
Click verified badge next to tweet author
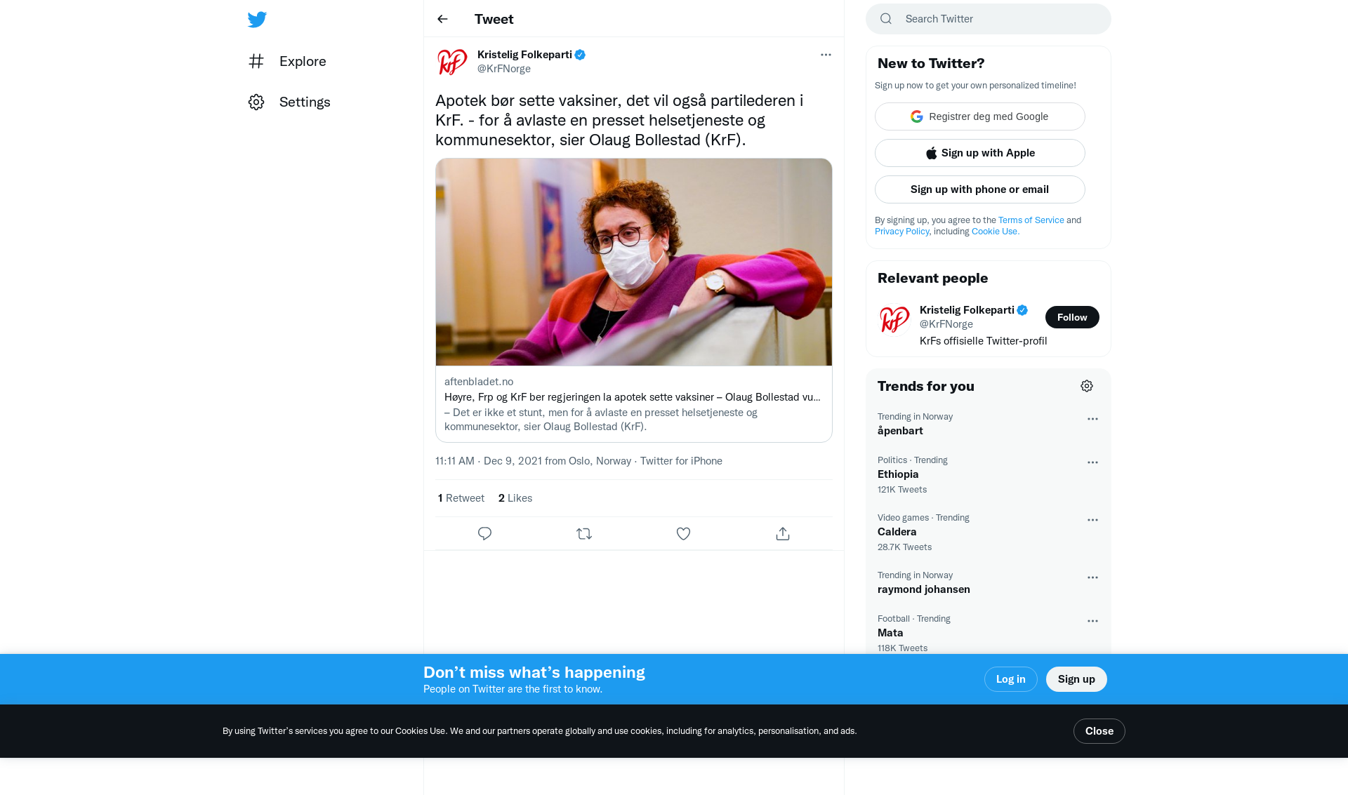[x=580, y=55]
